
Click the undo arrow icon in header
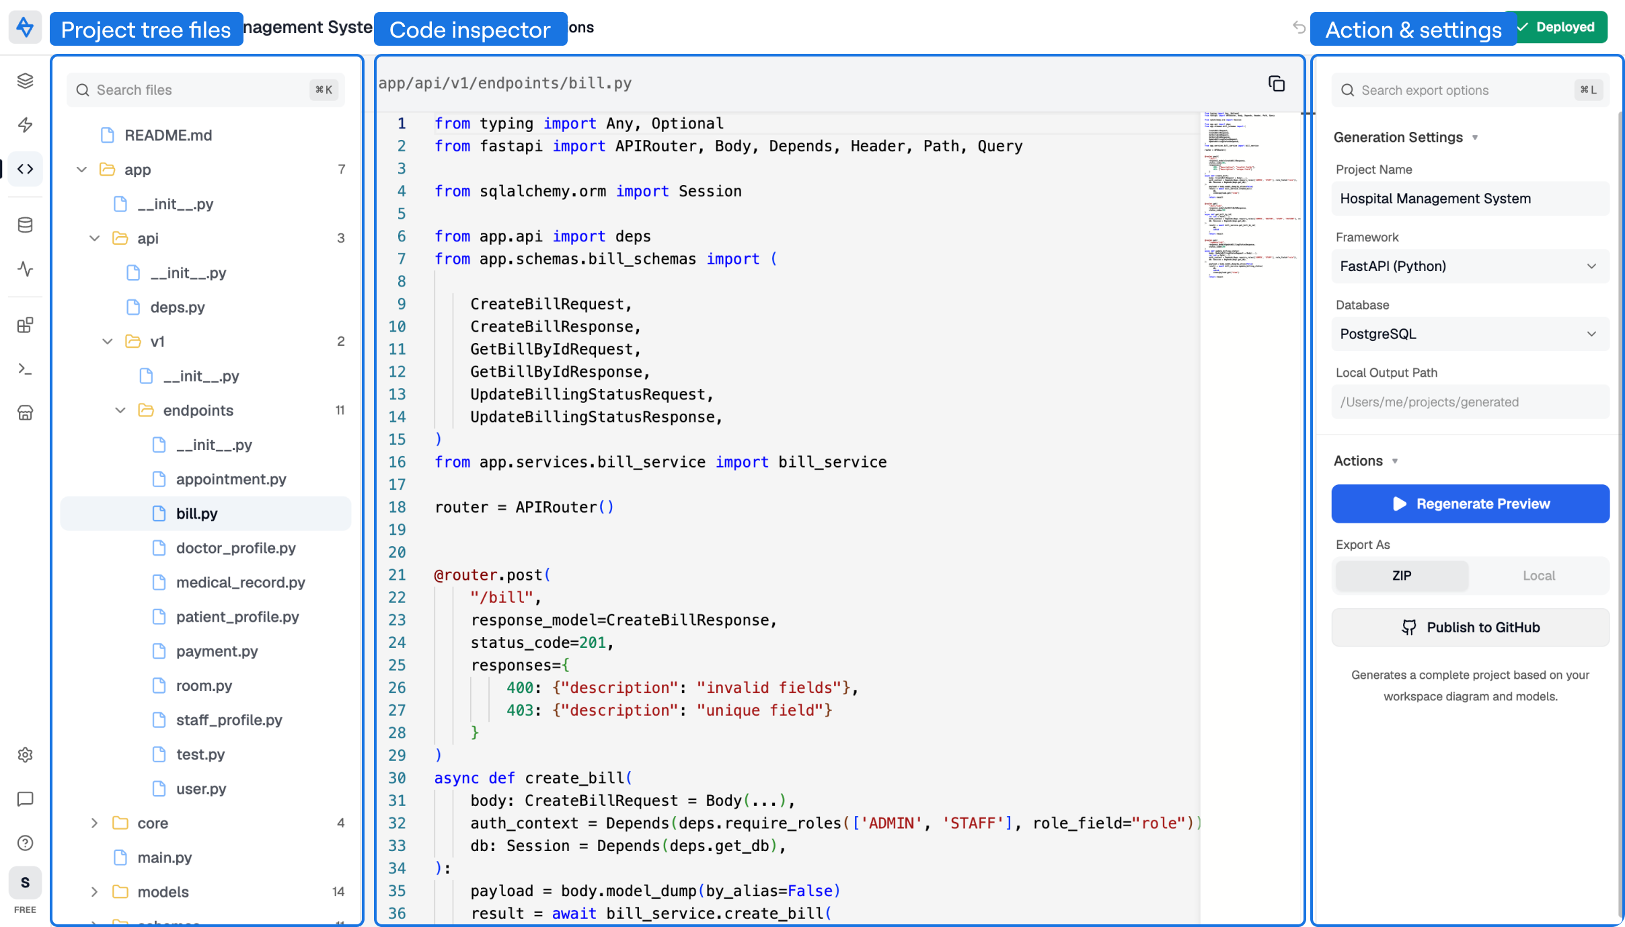click(1299, 27)
